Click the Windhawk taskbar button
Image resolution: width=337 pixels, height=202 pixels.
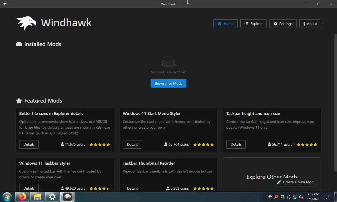(x=67, y=197)
